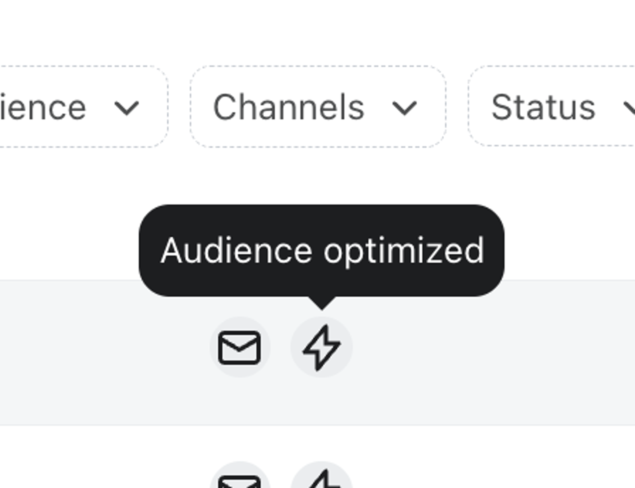Expand the Audience filter on the left
The width and height of the screenshot is (635, 488).
pos(84,107)
